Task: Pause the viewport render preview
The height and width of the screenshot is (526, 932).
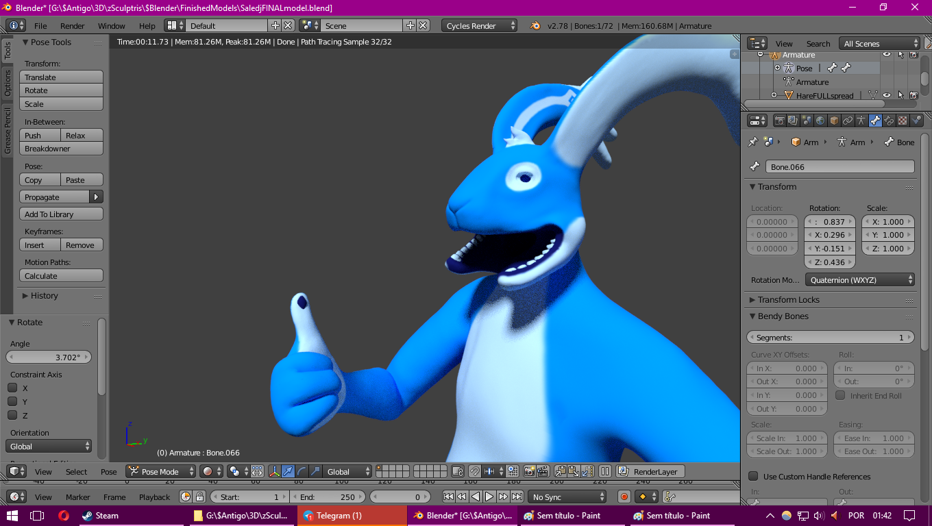Action: (x=605, y=471)
